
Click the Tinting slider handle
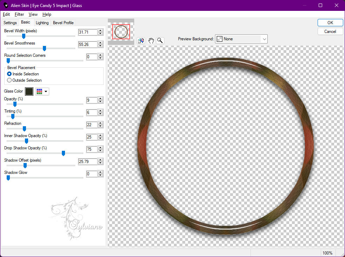point(13,116)
